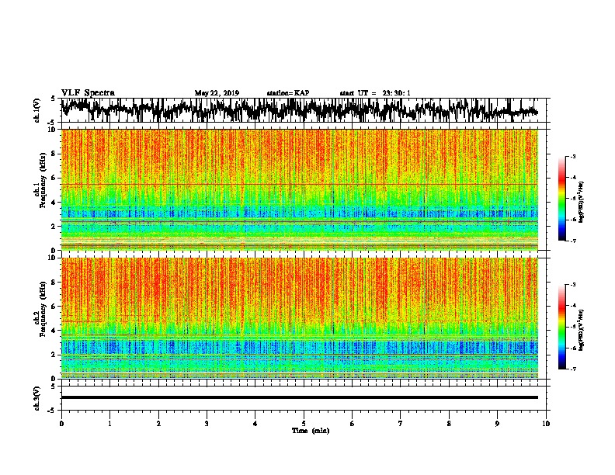Viewport: 615px width, 475px height.
Task: Click the "3" tick on the time axis
Action: click(207, 424)
